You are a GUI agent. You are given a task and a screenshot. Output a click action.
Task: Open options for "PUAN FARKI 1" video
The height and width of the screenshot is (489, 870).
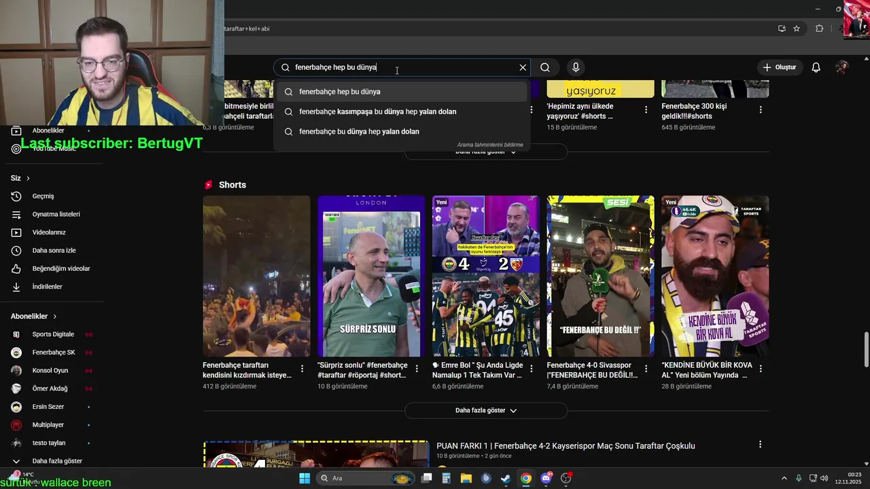point(761,445)
